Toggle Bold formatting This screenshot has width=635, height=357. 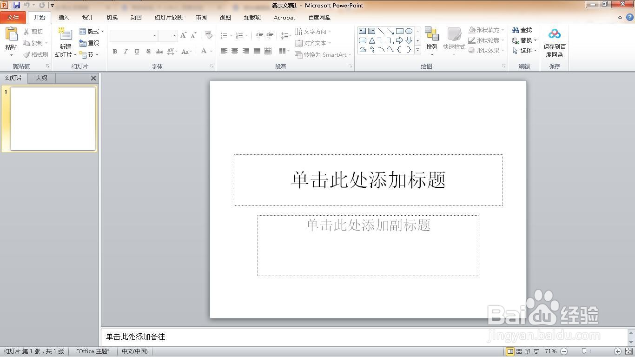pos(115,52)
